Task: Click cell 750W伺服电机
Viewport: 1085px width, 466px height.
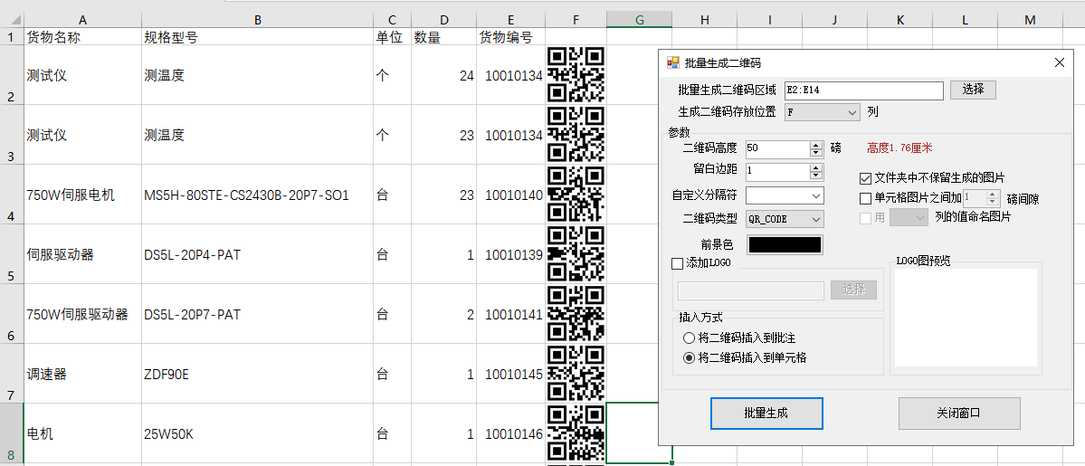Action: 82,195
